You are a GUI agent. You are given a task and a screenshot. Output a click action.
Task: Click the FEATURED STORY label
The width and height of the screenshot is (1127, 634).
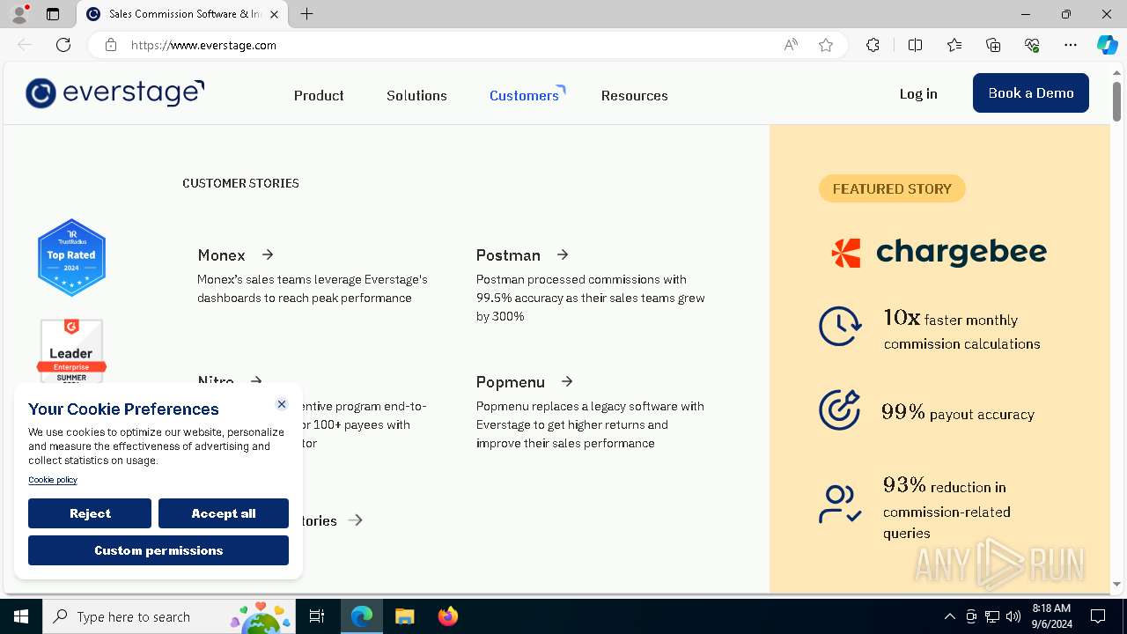pos(892,188)
